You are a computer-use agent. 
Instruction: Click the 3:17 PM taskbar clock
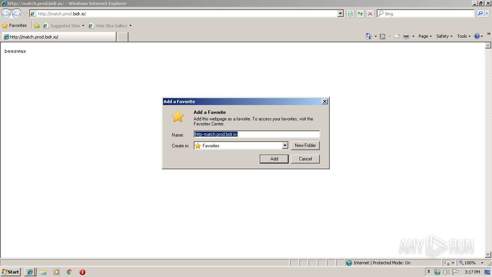(472, 272)
